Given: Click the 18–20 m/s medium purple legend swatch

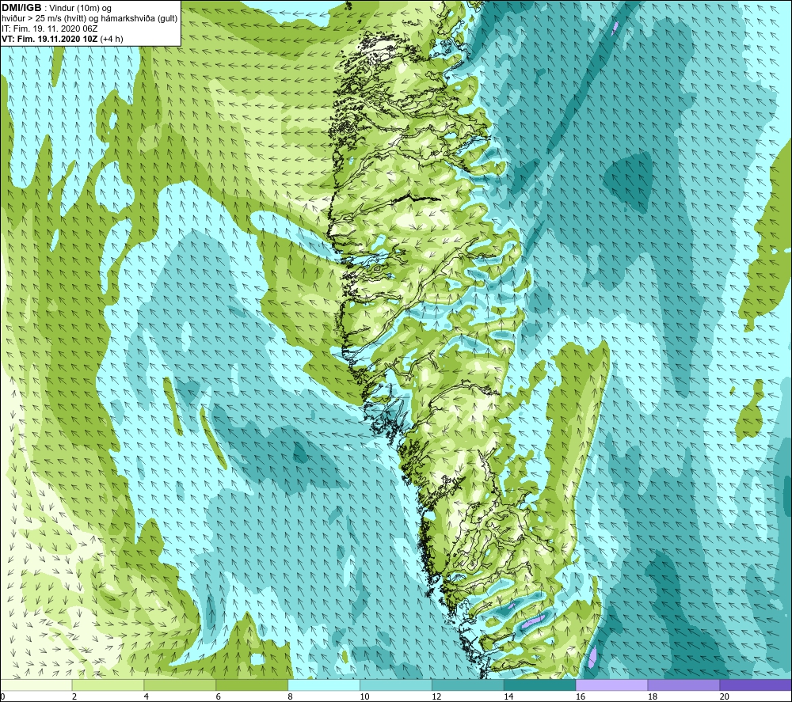Looking at the screenshot, I should point(684,685).
